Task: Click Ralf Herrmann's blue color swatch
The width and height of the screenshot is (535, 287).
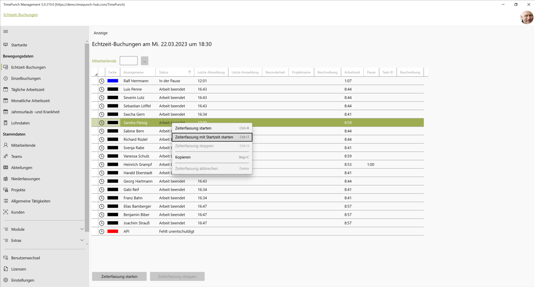Action: pyautogui.click(x=113, y=81)
